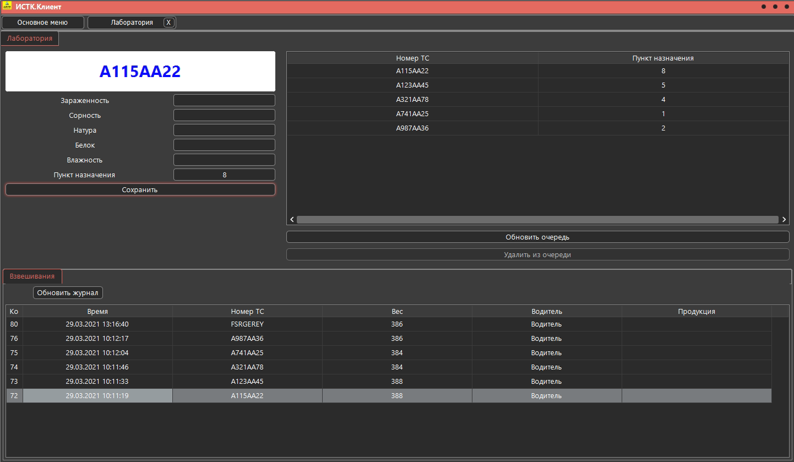This screenshot has height=462, width=794.
Task: Click the Сорность input field
Action: click(224, 115)
